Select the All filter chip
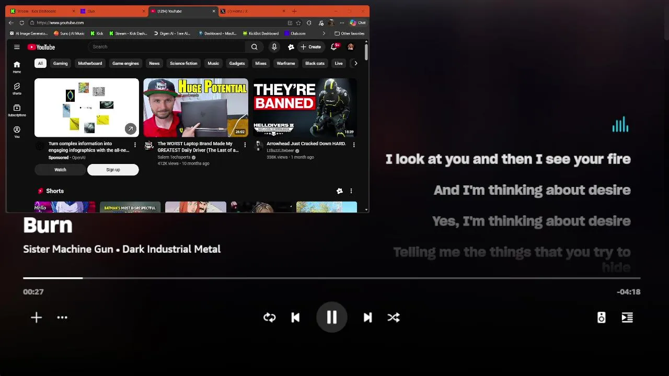The height and width of the screenshot is (376, 669). (40, 63)
